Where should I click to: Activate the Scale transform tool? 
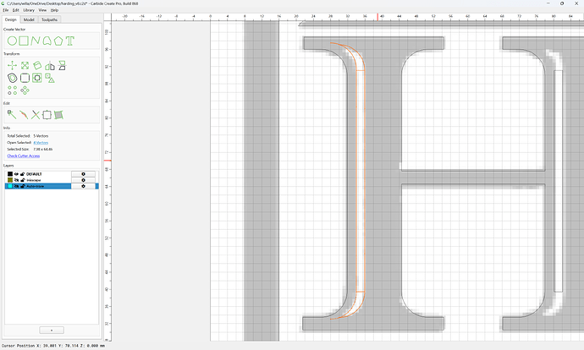coord(25,66)
